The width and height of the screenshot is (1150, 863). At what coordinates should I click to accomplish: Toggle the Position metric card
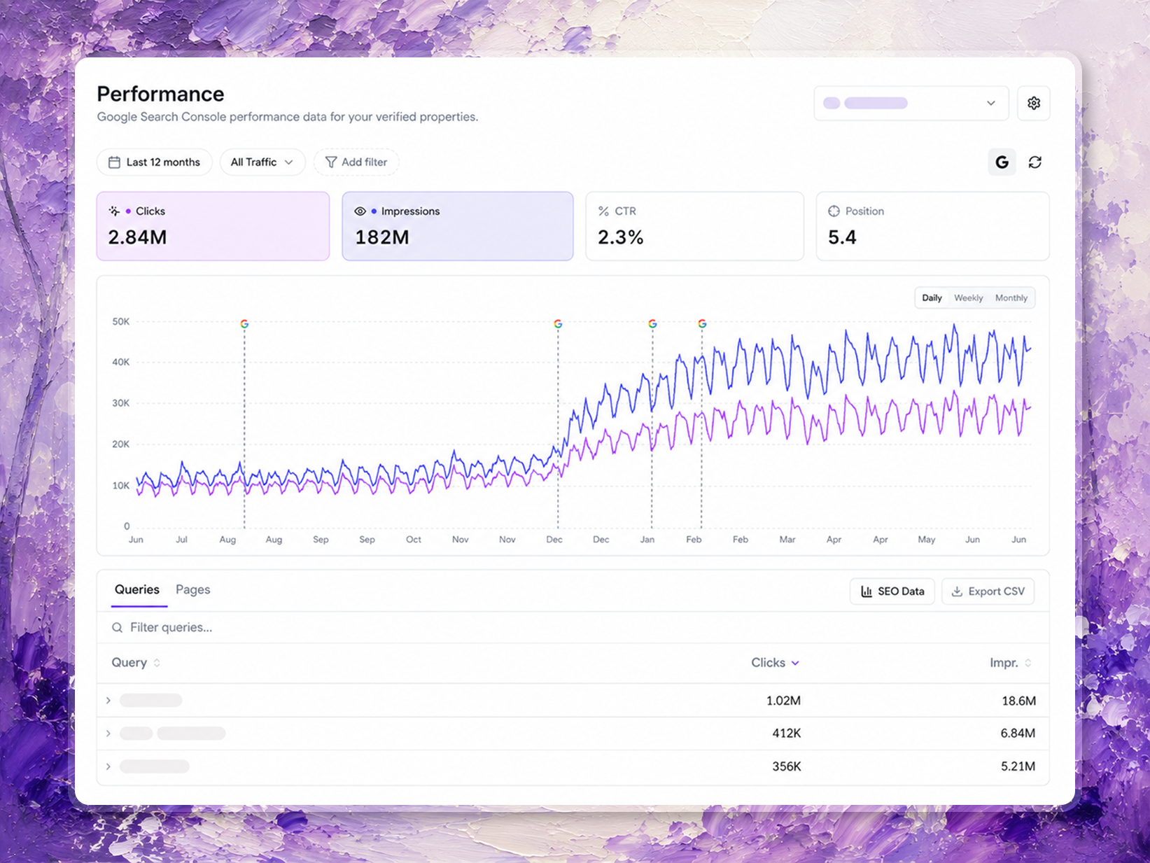tap(932, 226)
